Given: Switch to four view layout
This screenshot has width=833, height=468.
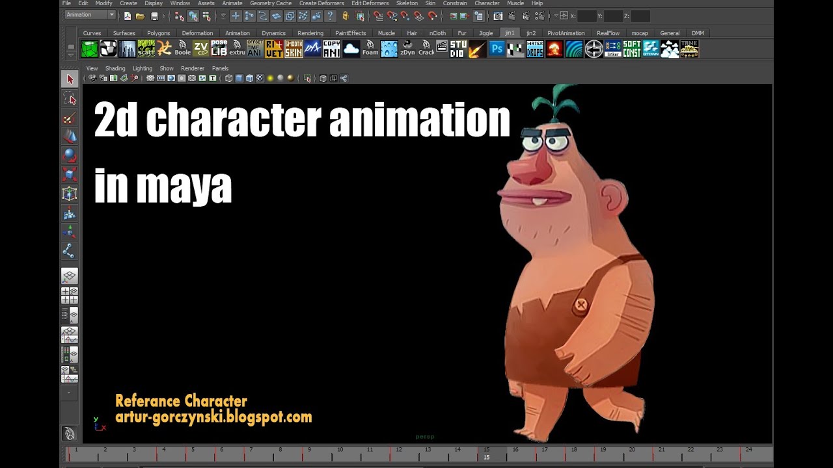Looking at the screenshot, I should point(70,296).
